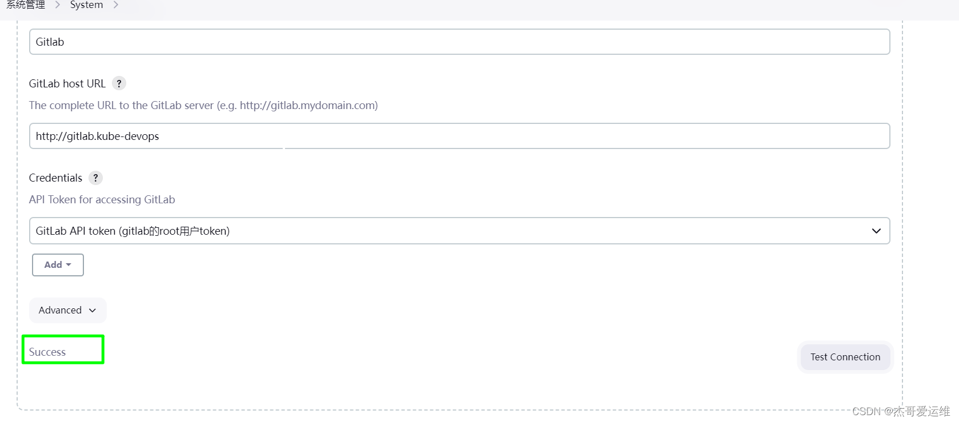Open help for GitLab host URL
959x422 pixels.
(x=119, y=83)
